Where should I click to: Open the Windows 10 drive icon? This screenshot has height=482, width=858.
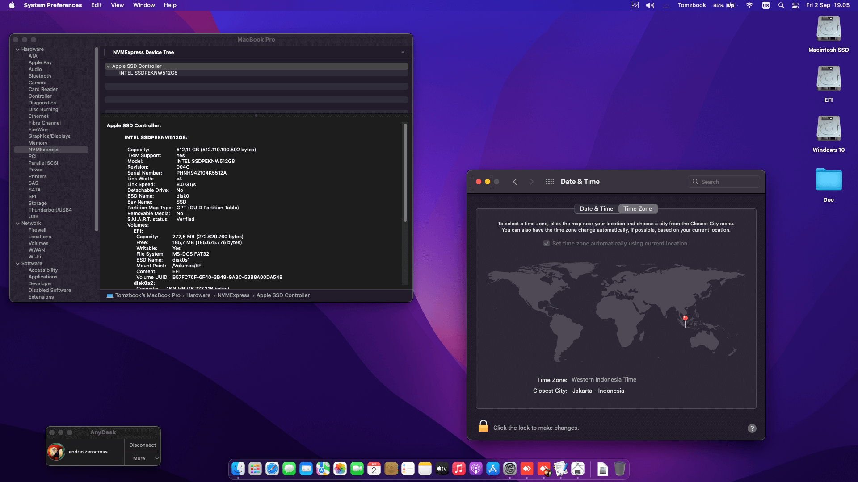pos(829,129)
